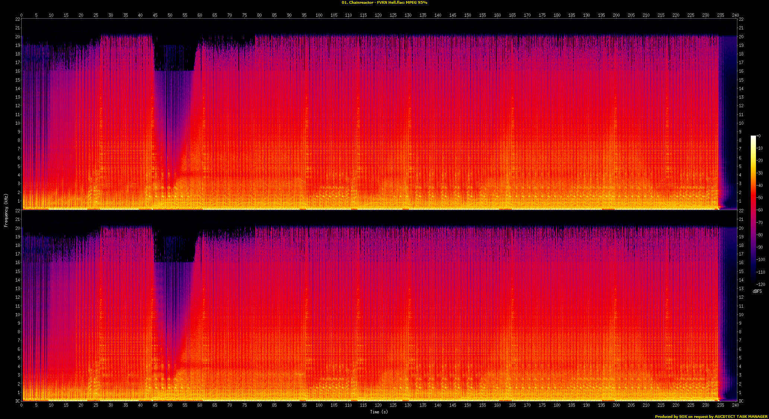Click the 180 second tick on the top time axis

pyautogui.click(x=557, y=15)
